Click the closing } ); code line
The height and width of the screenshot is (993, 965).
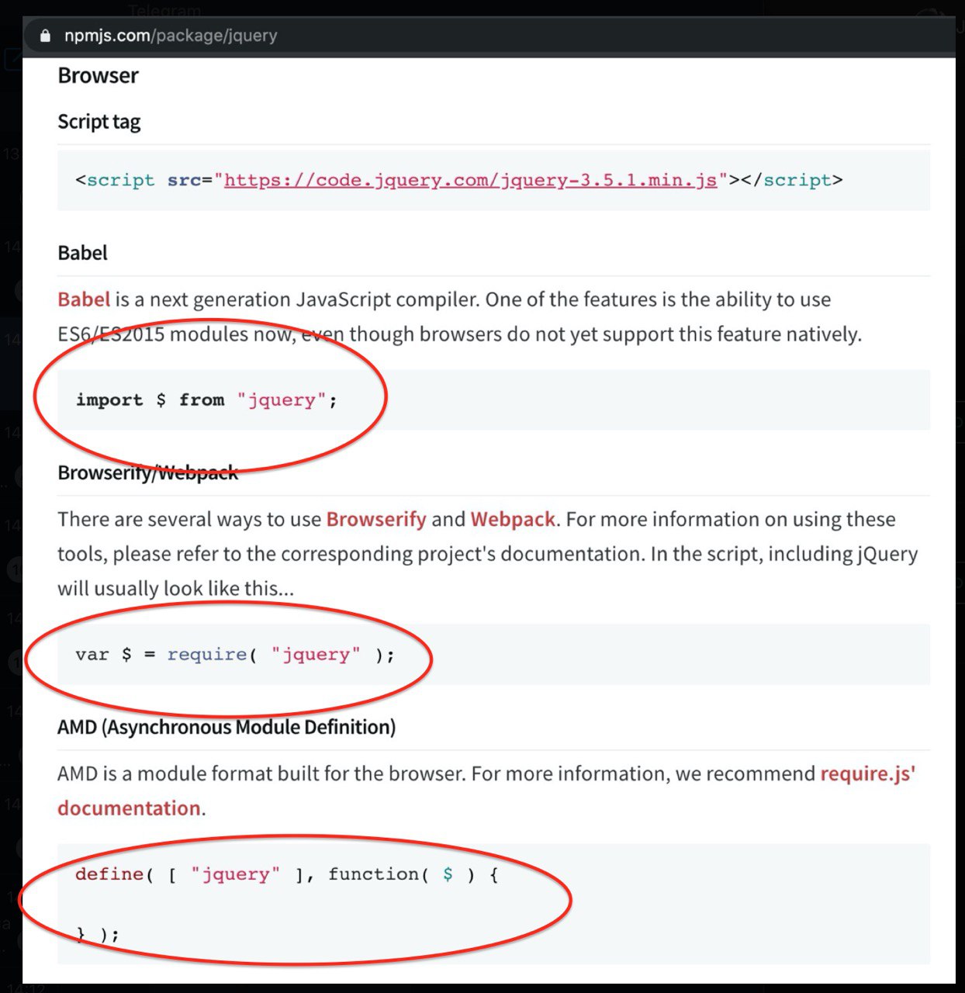point(98,934)
